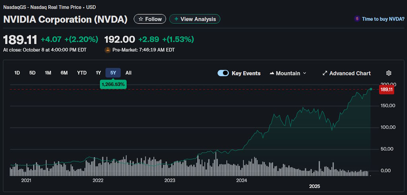
Task: Expand the Mountain chart type dropdown
Action: (x=304, y=73)
